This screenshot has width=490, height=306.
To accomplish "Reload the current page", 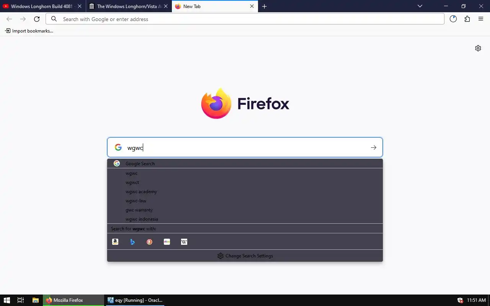I will tap(37, 19).
